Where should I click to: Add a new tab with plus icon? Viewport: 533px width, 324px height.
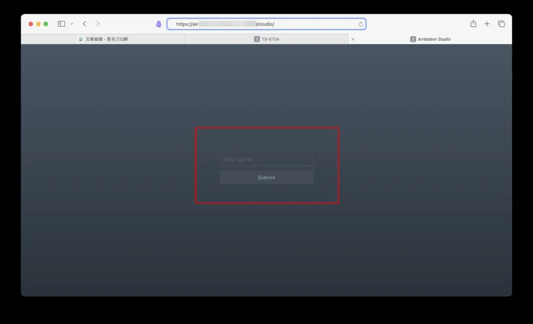tap(487, 24)
